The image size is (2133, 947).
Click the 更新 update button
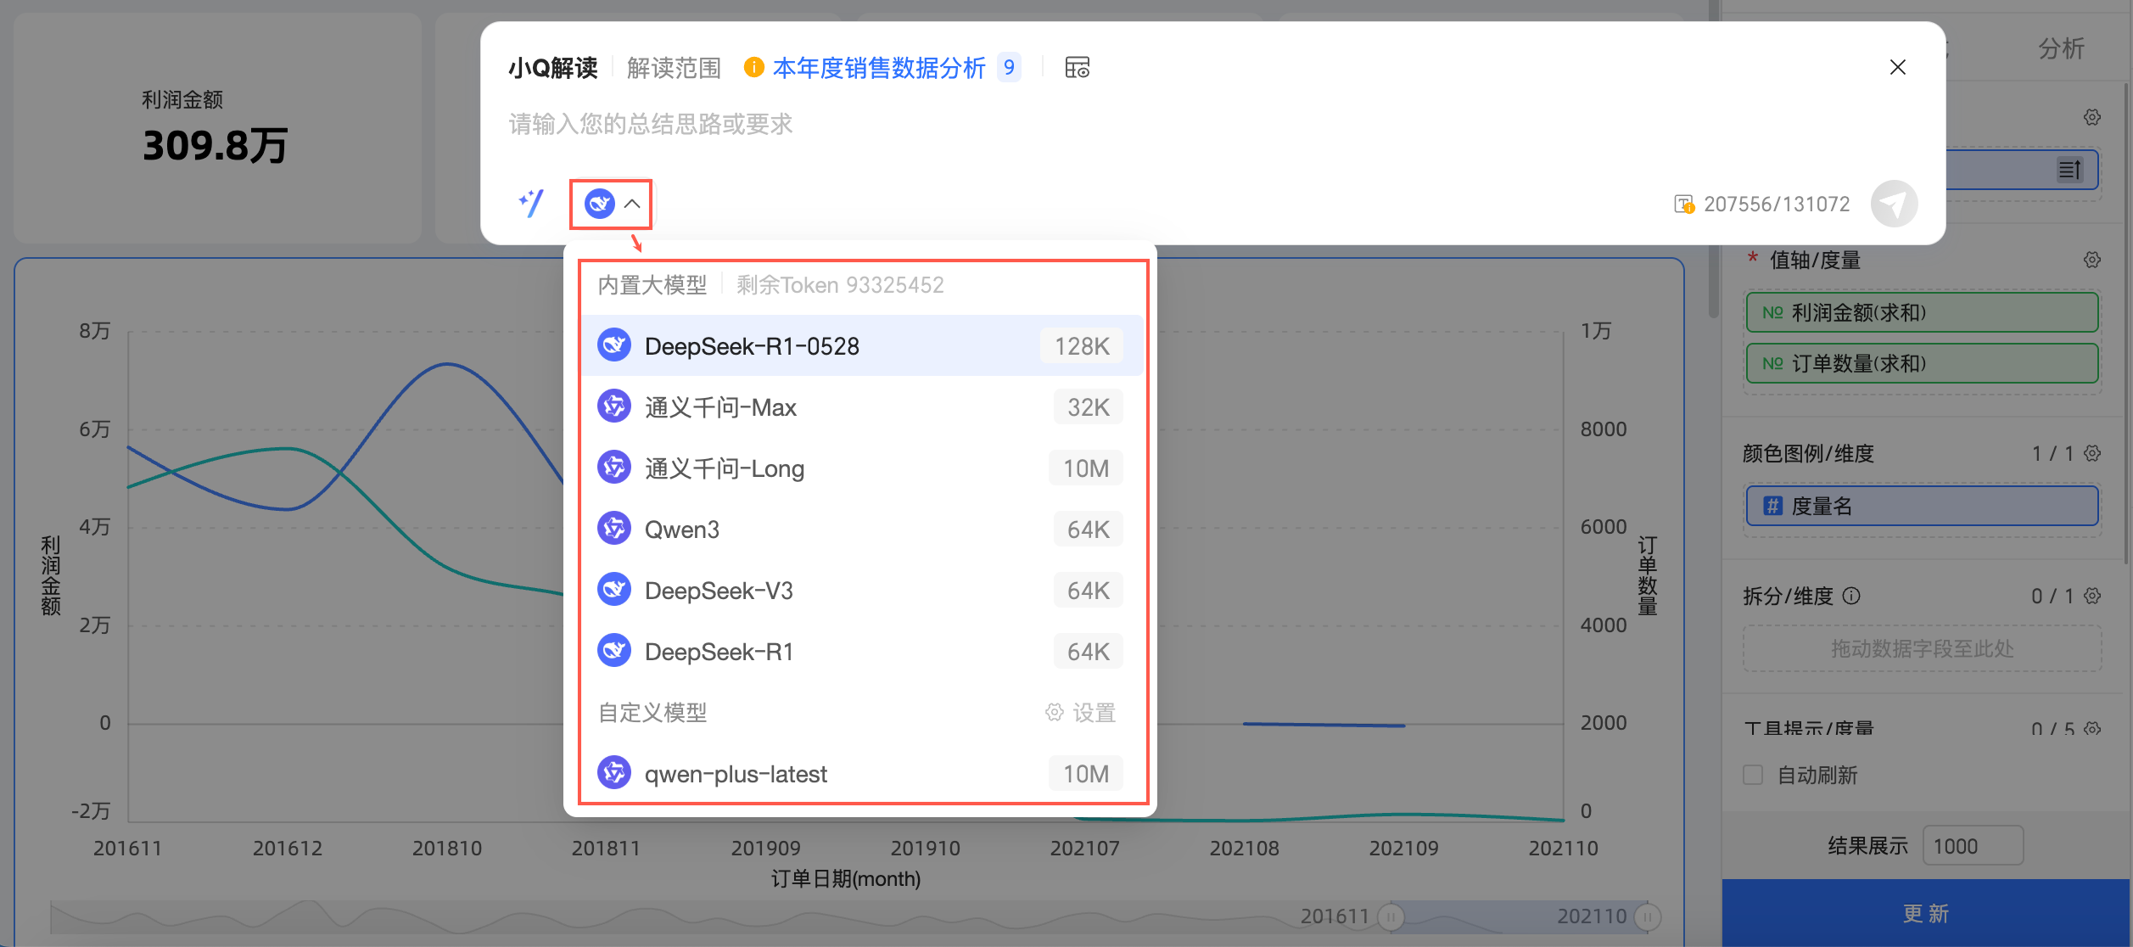point(1926,913)
